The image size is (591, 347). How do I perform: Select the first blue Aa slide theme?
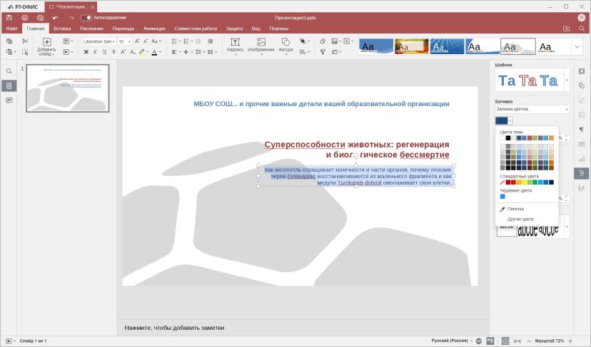click(375, 46)
